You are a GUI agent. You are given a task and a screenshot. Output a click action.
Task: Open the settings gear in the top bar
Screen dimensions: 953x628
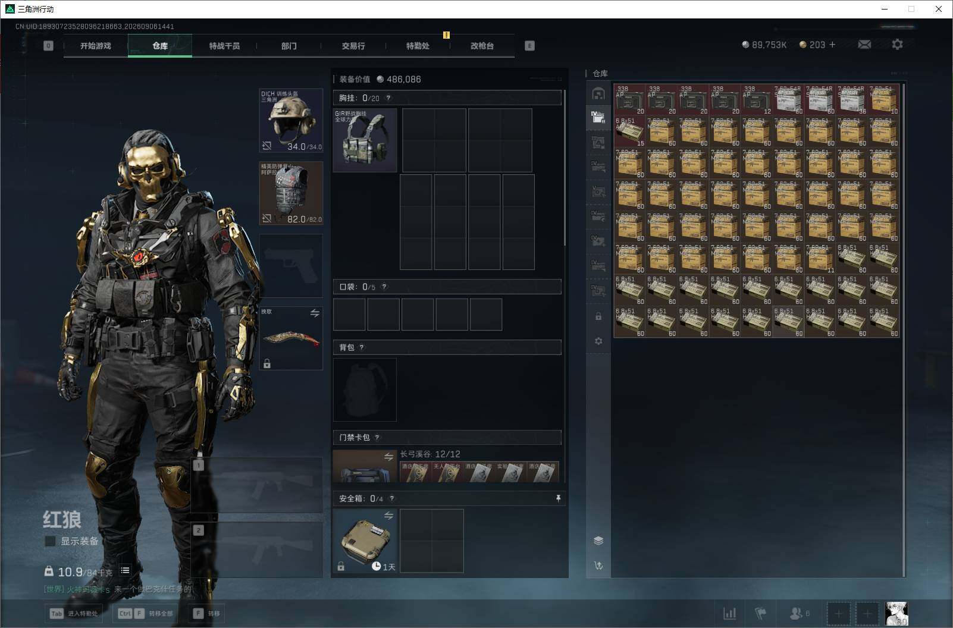[897, 45]
